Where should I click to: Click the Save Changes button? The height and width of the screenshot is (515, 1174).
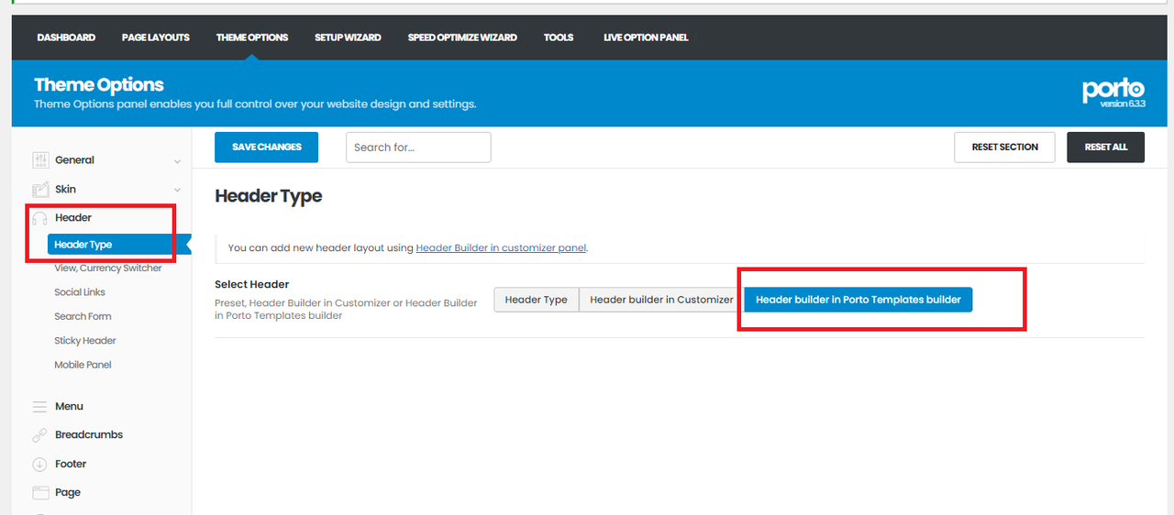point(266,148)
